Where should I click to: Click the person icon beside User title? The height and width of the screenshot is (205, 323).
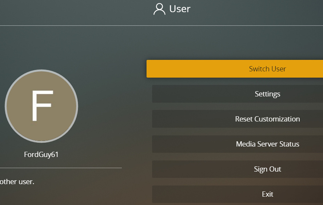(x=159, y=9)
